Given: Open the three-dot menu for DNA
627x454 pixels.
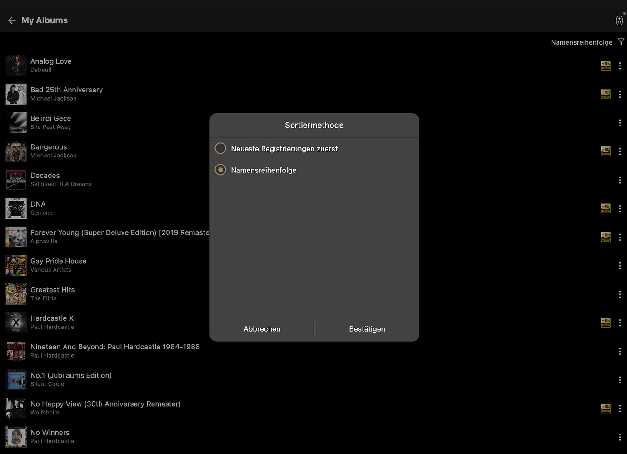Looking at the screenshot, I should pos(620,208).
